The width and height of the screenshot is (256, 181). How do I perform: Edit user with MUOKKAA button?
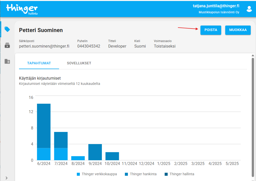(x=238, y=30)
